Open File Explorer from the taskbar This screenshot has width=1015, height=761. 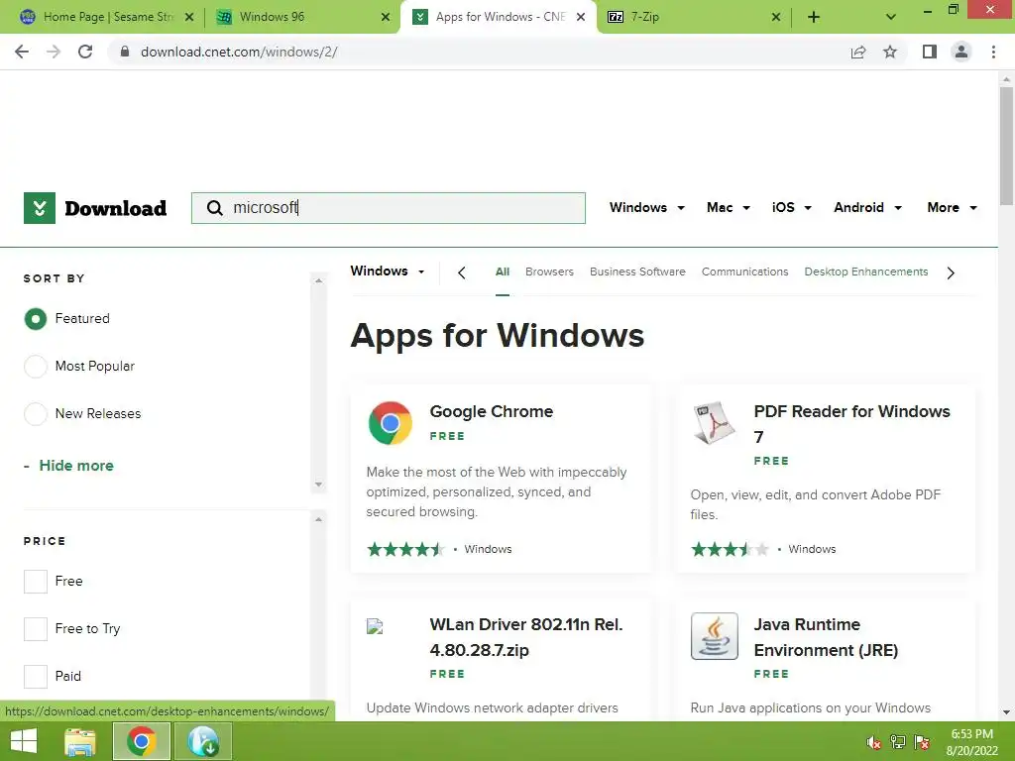pos(80,741)
